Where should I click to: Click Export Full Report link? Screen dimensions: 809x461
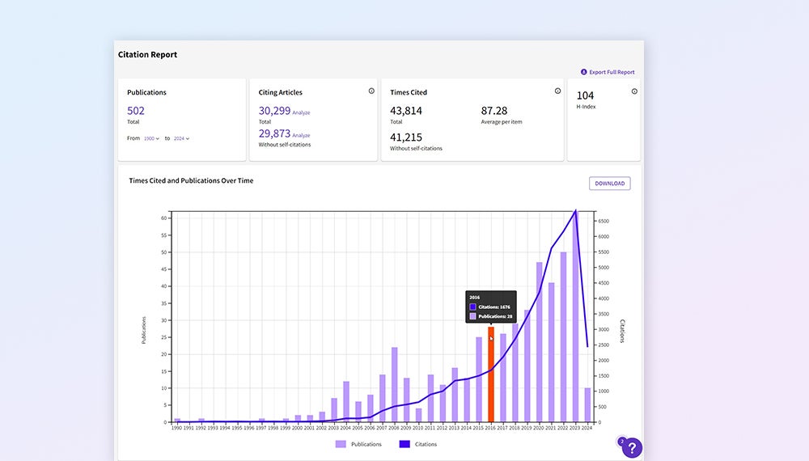pyautogui.click(x=612, y=72)
